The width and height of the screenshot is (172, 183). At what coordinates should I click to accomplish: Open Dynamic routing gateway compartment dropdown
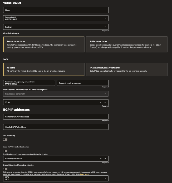point(29,83)
